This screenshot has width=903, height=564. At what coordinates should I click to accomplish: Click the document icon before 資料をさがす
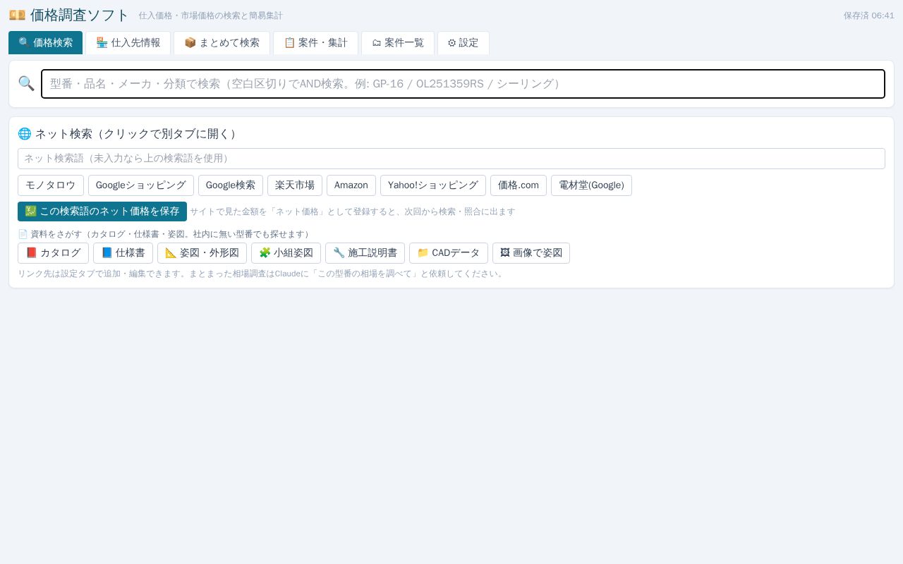coord(23,234)
